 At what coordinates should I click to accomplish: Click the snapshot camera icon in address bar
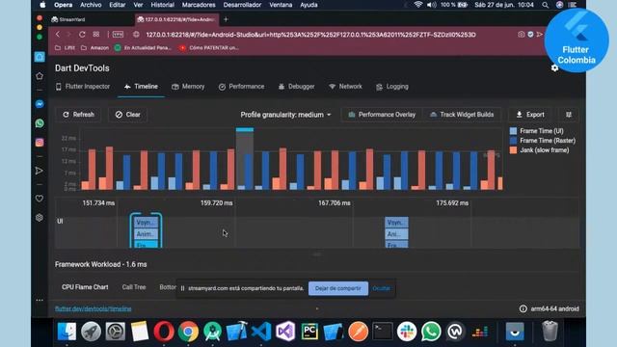pyautogui.click(x=521, y=35)
